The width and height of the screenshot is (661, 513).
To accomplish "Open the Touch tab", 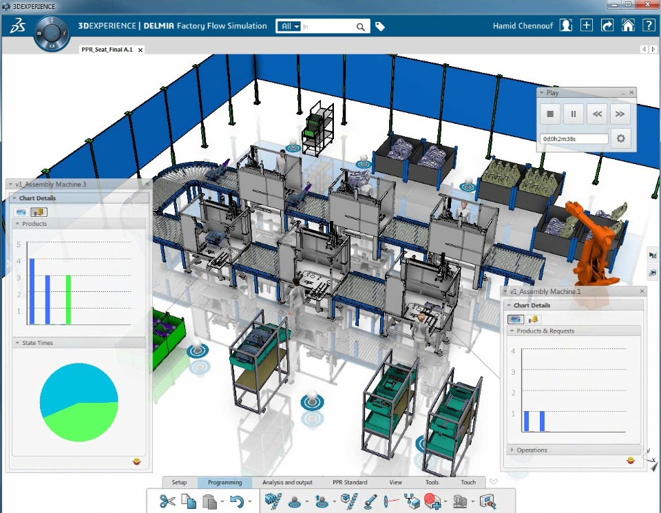I will (x=468, y=482).
